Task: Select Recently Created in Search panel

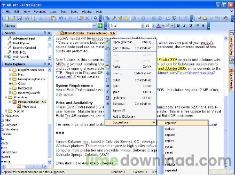Action: (24, 48)
